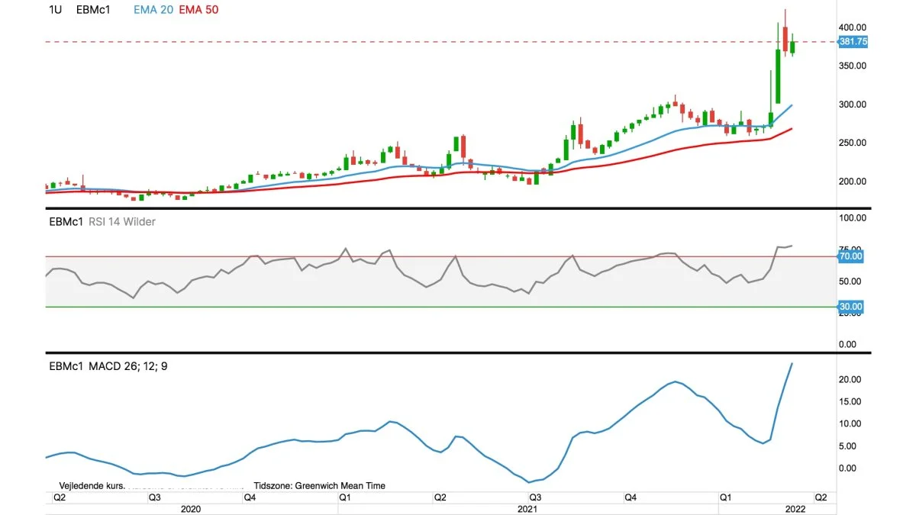Click the 200.00 label on price axis
This screenshot has height=515, width=916.
click(x=852, y=182)
